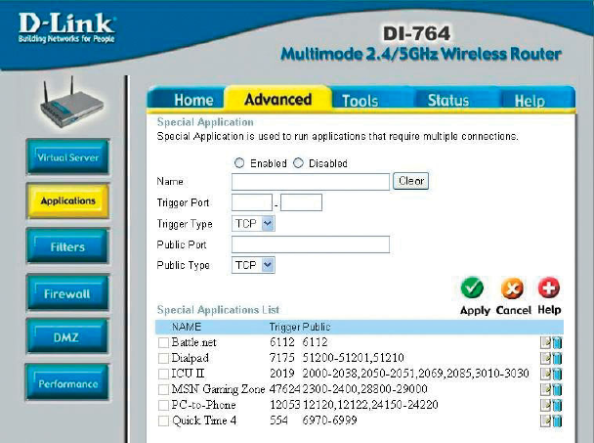Viewport: 594px width, 443px height.
Task: Open the Trigger Type dropdown
Action: 253,223
